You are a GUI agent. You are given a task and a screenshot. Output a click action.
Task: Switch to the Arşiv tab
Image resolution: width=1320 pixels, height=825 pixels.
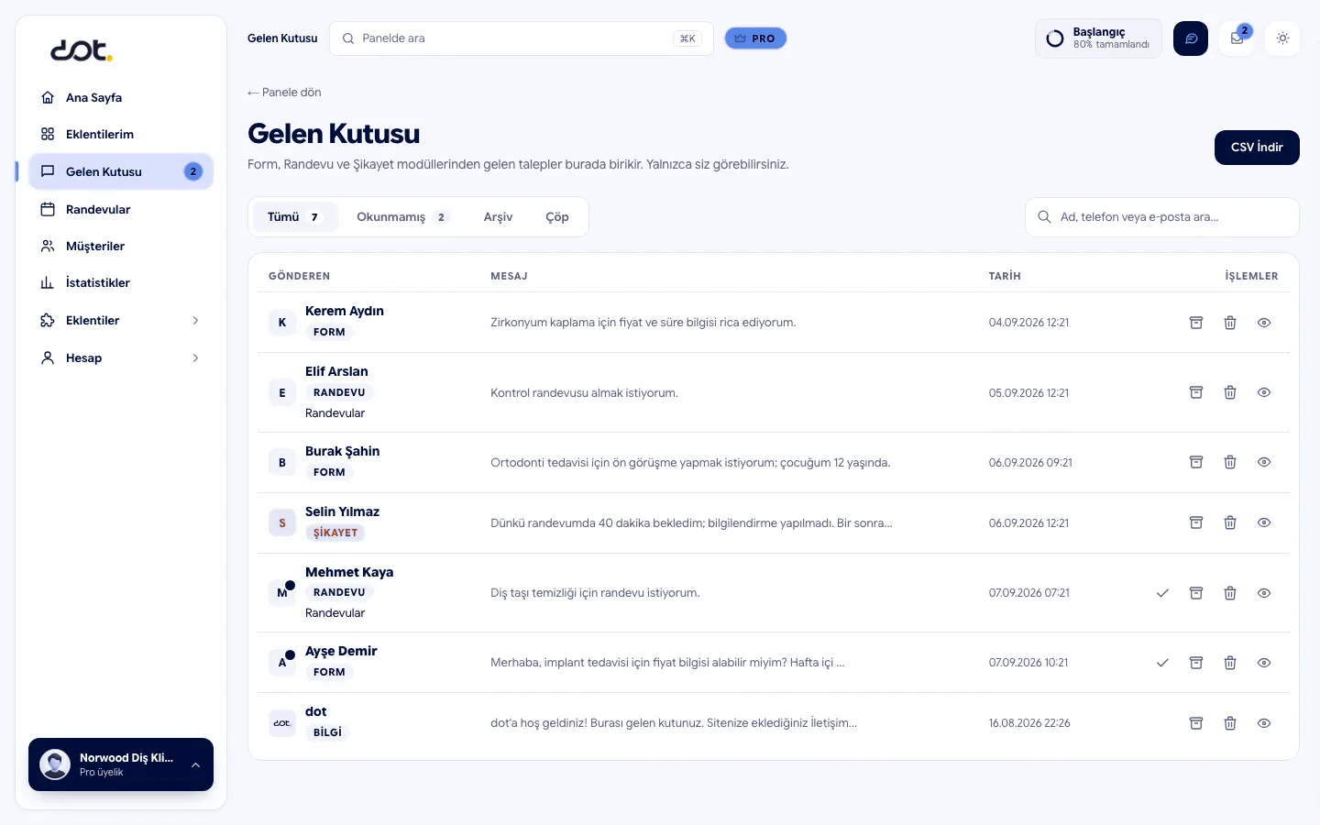(x=499, y=217)
